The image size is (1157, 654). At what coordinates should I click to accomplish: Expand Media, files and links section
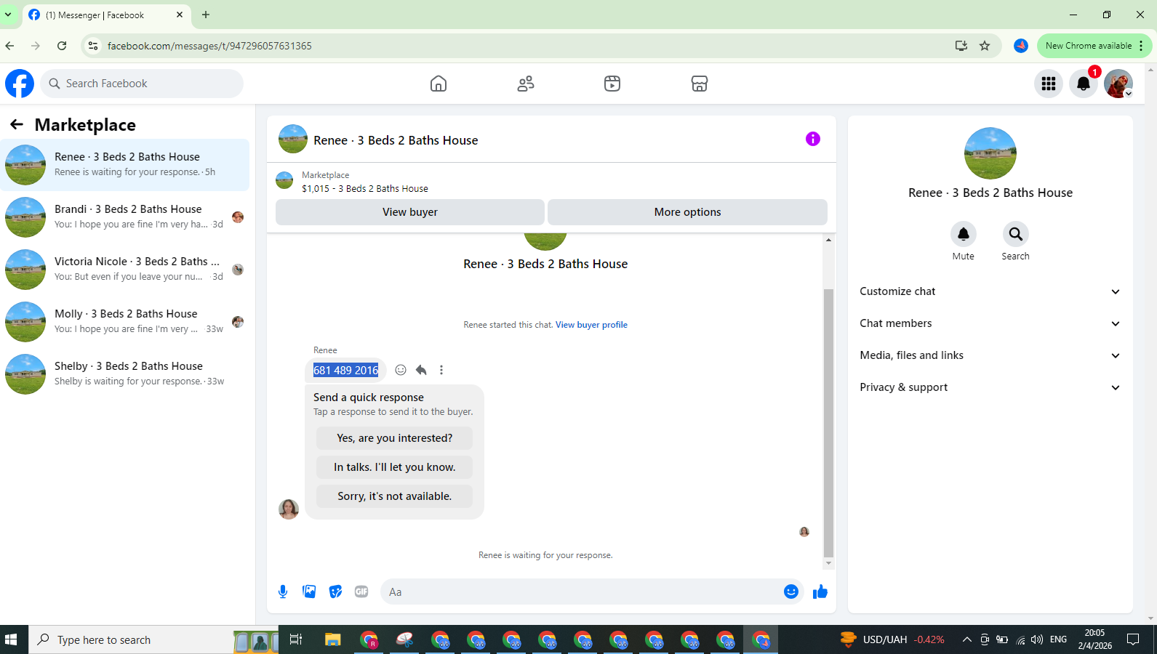(990, 355)
